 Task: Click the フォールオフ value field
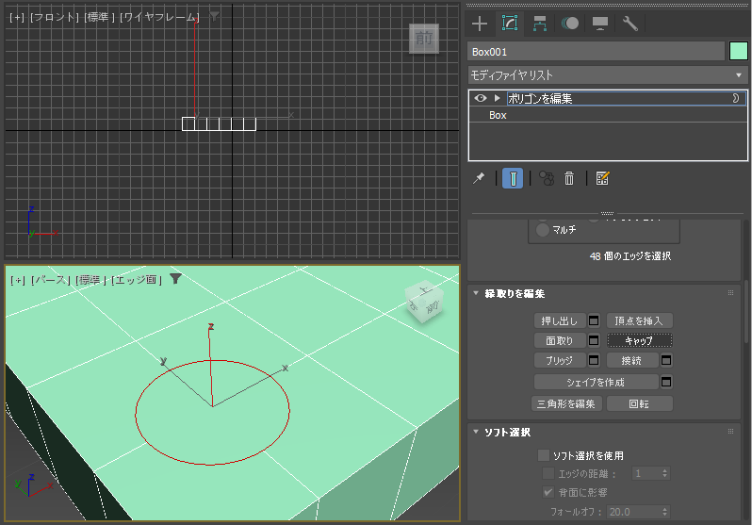(x=633, y=512)
